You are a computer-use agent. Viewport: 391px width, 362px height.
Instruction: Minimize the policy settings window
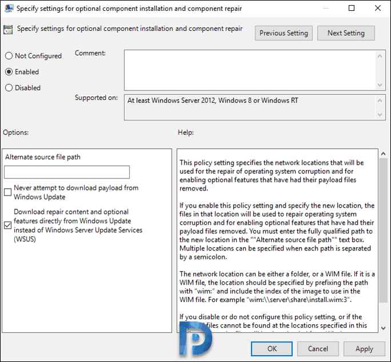coord(325,8)
